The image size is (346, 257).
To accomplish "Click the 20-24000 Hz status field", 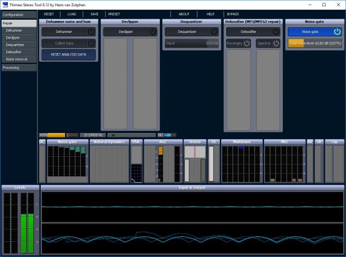I will pyautogui.click(x=93, y=135).
